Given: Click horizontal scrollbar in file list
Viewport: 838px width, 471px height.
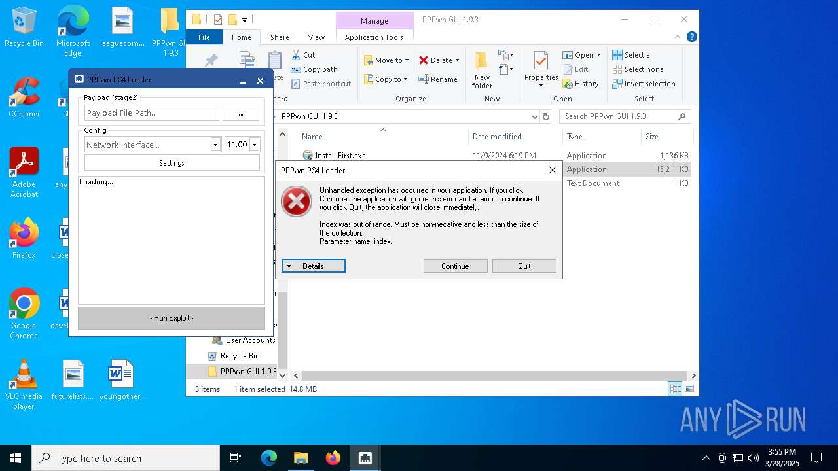Looking at the screenshot, I should [494, 376].
